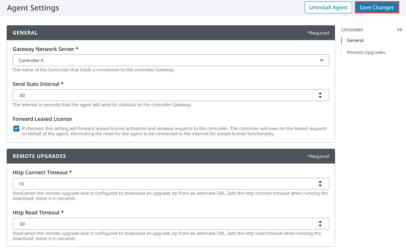This screenshot has width=406, height=249.
Task: Click the Uninstall Agent button
Action: [328, 7]
